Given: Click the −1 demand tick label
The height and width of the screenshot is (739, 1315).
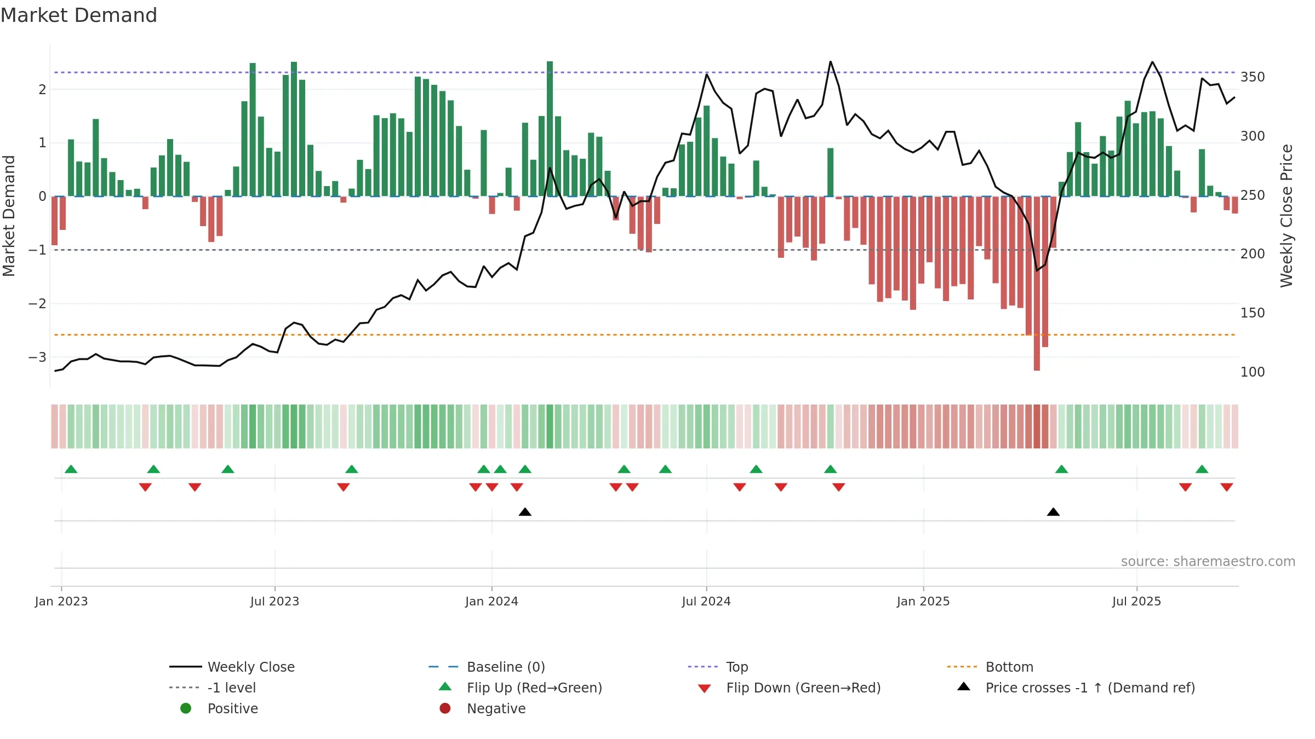Looking at the screenshot, I should 37,250.
